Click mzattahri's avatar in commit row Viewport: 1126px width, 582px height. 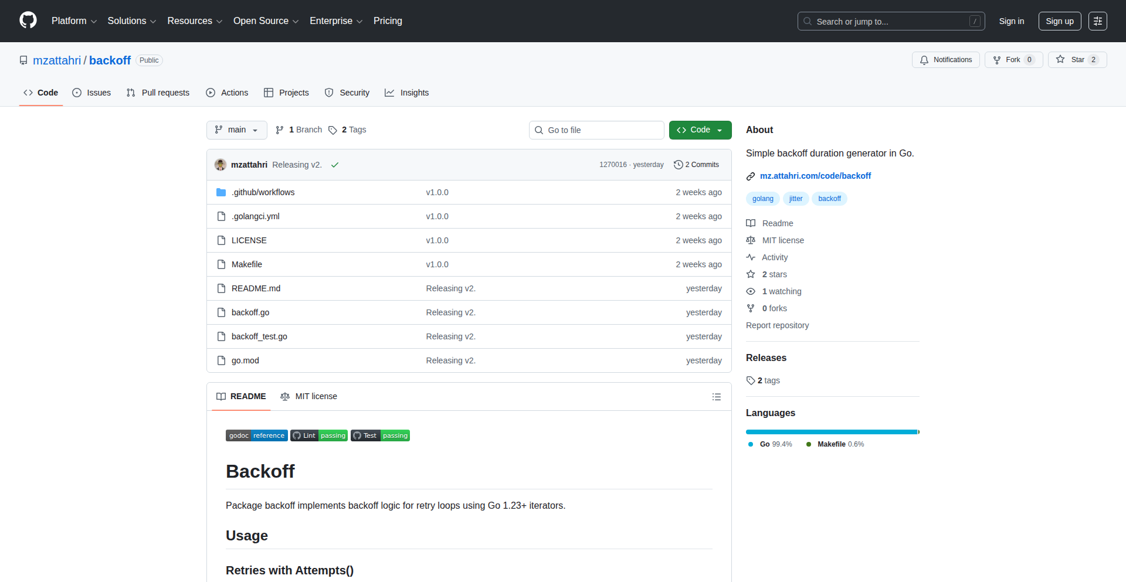click(221, 165)
